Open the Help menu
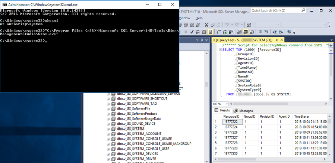The image size is (335, 163). (x=199, y=18)
